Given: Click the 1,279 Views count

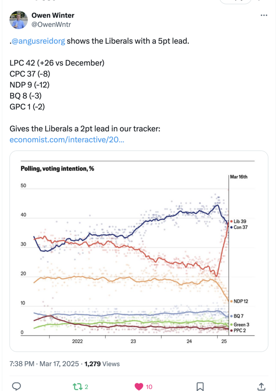Looking at the screenshot, I should tap(102, 364).
